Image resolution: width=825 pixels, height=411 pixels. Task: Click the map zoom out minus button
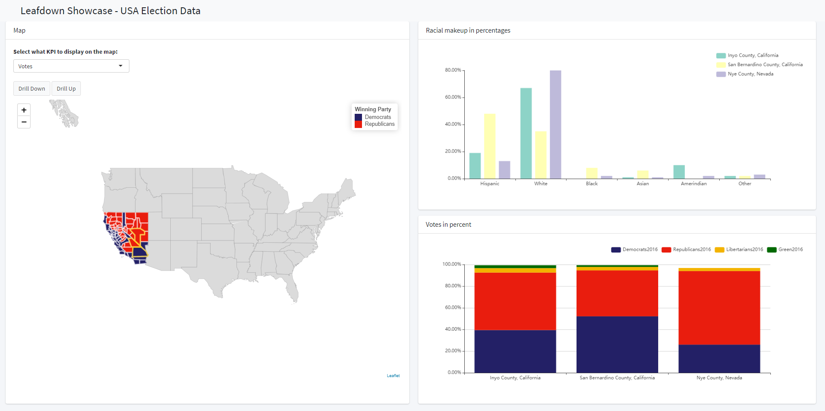[x=24, y=122]
